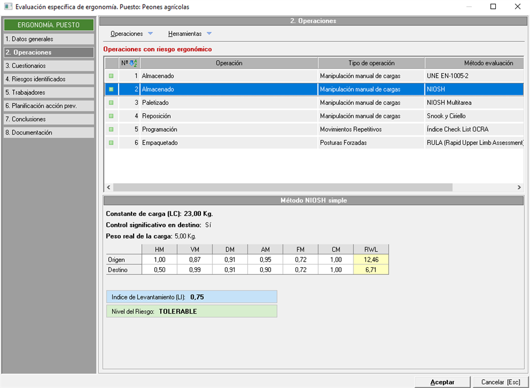Click the green status icon for Reposición row
530x388 pixels.
pyautogui.click(x=111, y=116)
